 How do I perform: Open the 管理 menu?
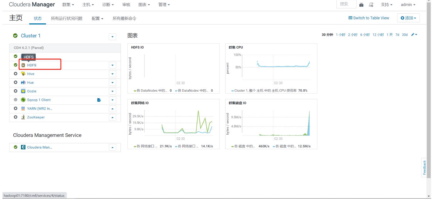tap(164, 5)
